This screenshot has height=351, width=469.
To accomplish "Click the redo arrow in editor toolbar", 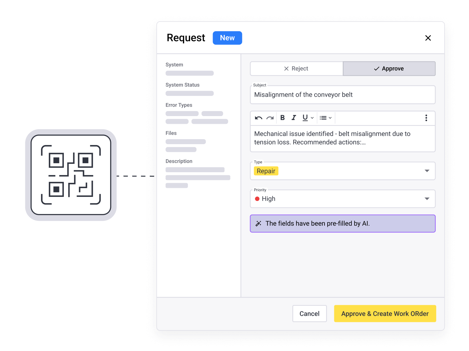I will pyautogui.click(x=270, y=118).
